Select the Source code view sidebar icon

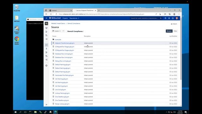click(46, 45)
